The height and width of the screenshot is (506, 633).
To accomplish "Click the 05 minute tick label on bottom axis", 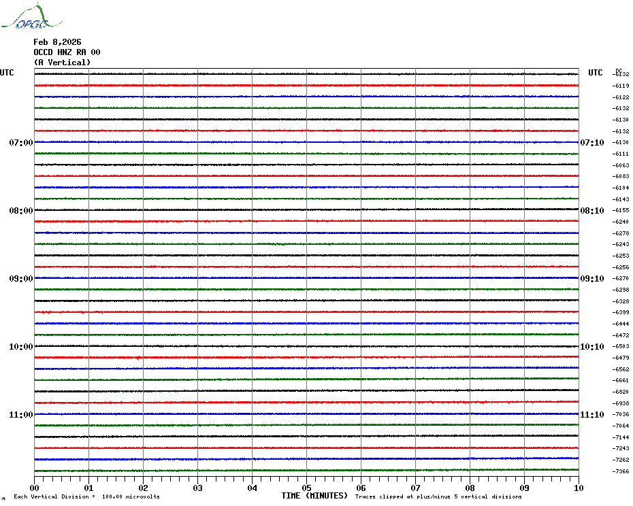I will pyautogui.click(x=306, y=488).
